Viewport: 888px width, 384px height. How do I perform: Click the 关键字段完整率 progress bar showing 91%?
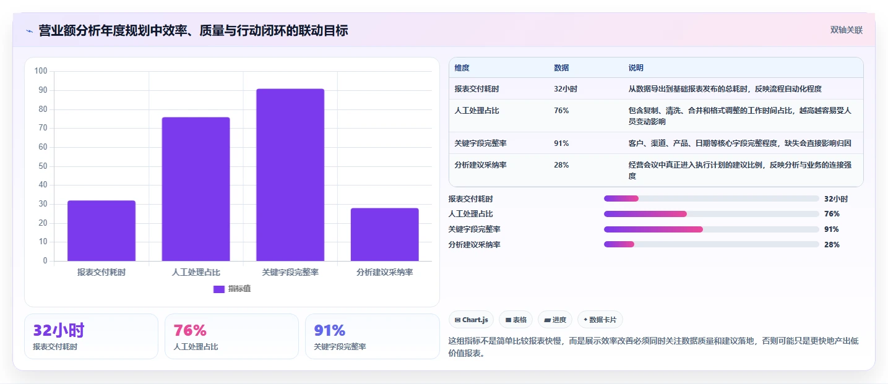point(711,229)
